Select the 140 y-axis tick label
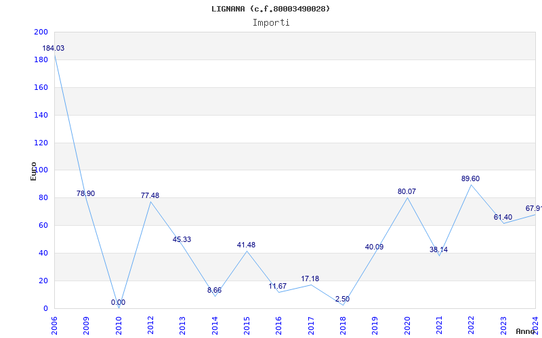 tap(41, 115)
